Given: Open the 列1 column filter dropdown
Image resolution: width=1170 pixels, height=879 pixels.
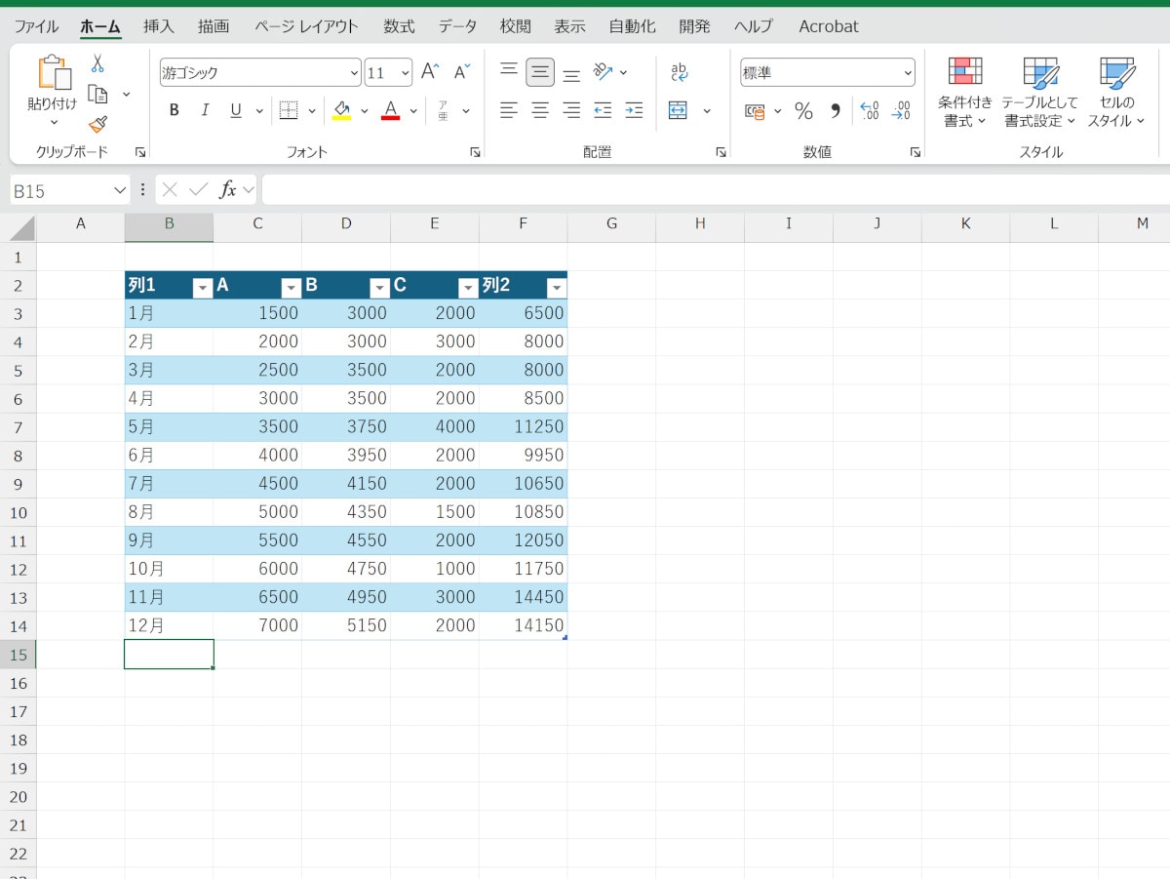Looking at the screenshot, I should coord(202,287).
